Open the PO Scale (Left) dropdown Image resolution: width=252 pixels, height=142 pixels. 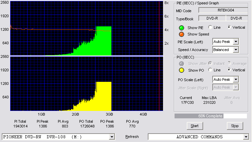click(226, 79)
